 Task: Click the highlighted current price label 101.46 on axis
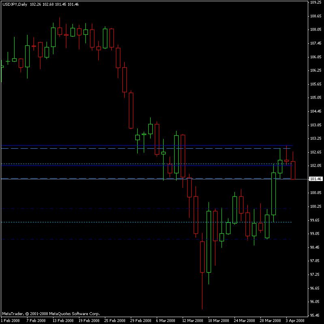[316, 179]
